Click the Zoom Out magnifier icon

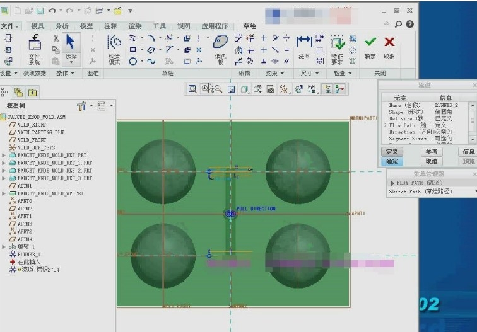[218, 89]
